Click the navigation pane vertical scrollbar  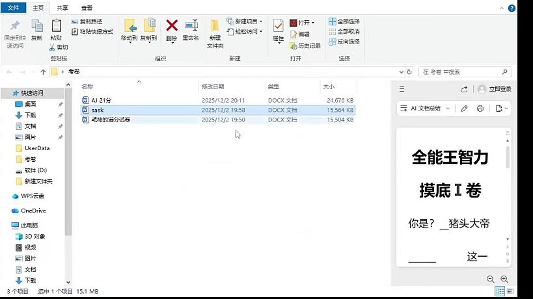68,162
